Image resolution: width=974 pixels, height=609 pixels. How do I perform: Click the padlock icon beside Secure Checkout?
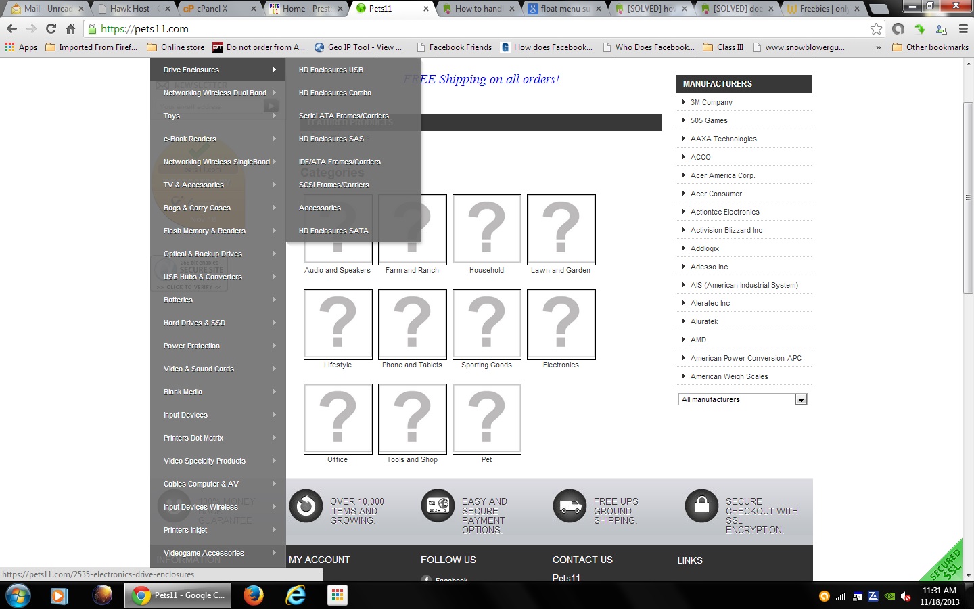point(702,505)
